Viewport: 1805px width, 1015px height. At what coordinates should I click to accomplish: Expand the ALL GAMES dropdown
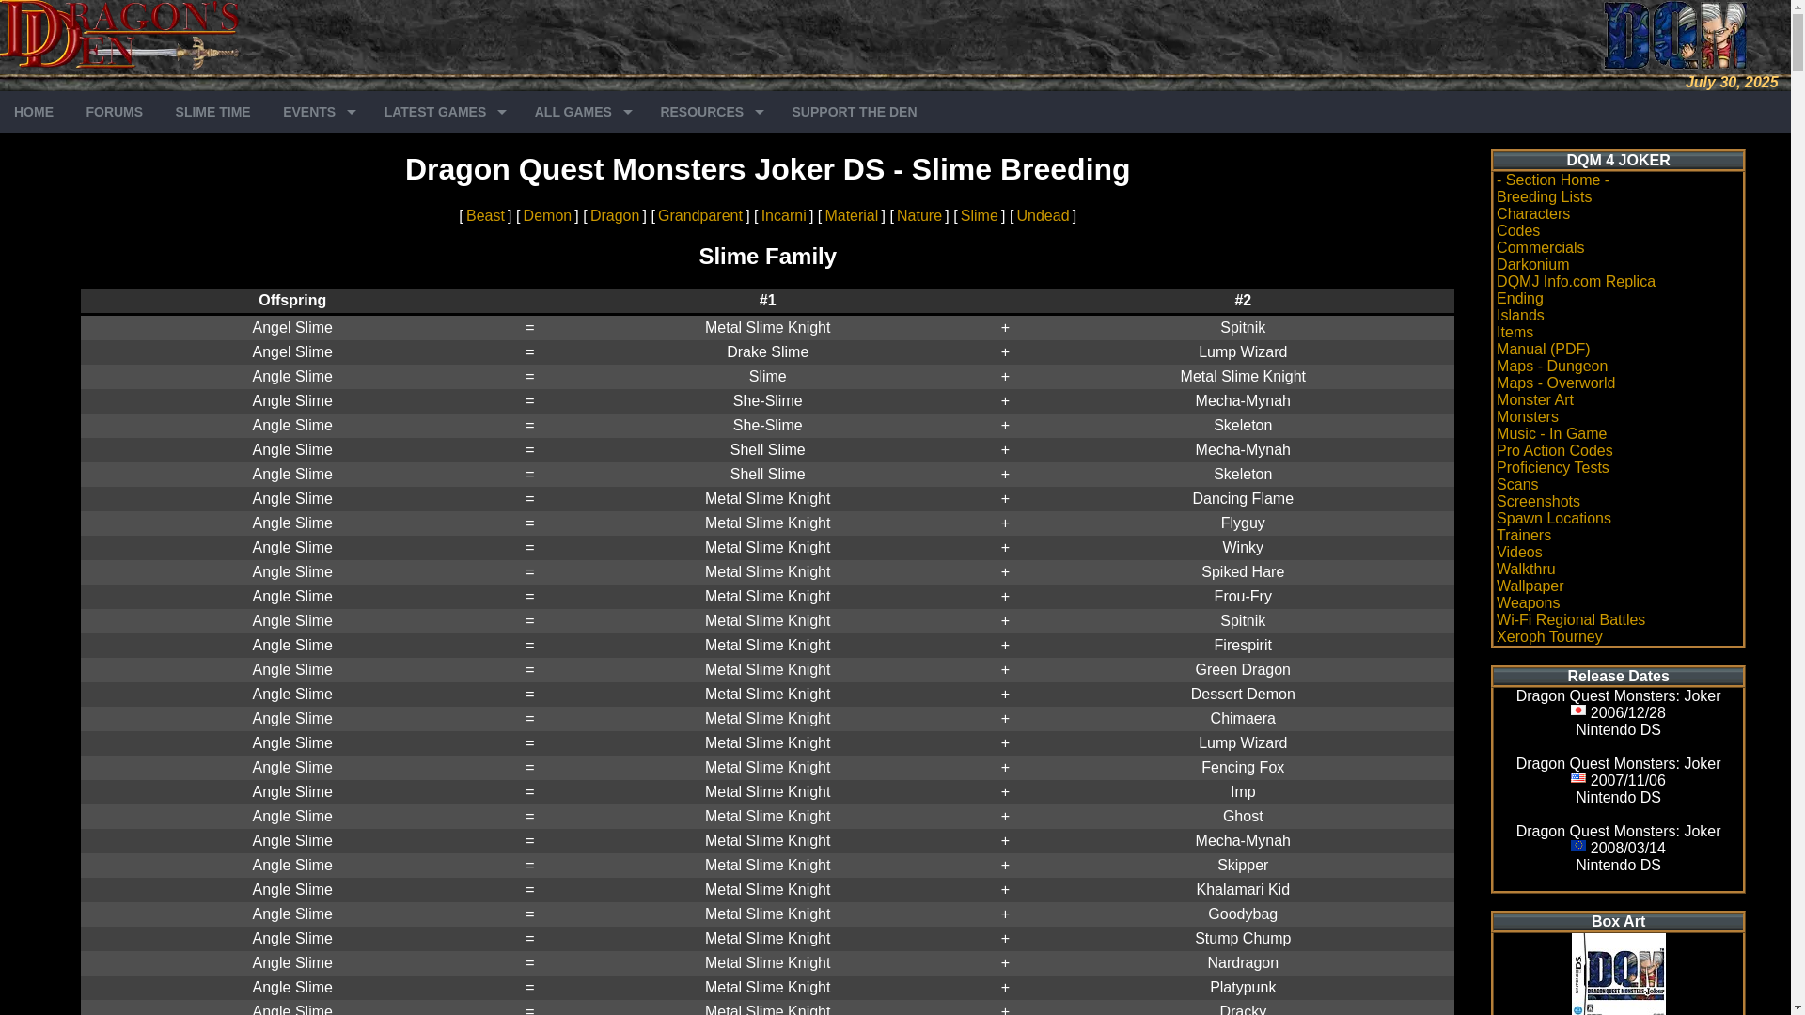(x=582, y=112)
